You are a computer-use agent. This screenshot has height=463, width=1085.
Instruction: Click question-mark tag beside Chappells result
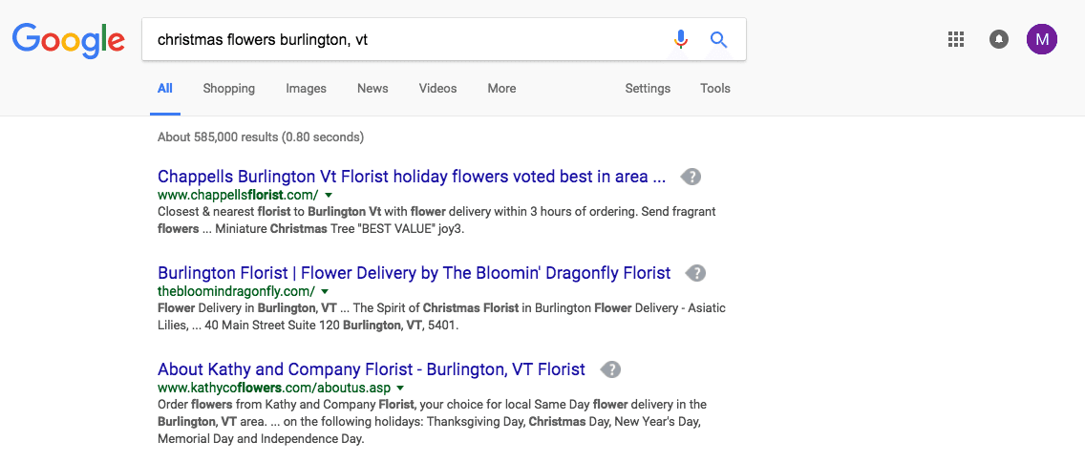click(x=691, y=177)
